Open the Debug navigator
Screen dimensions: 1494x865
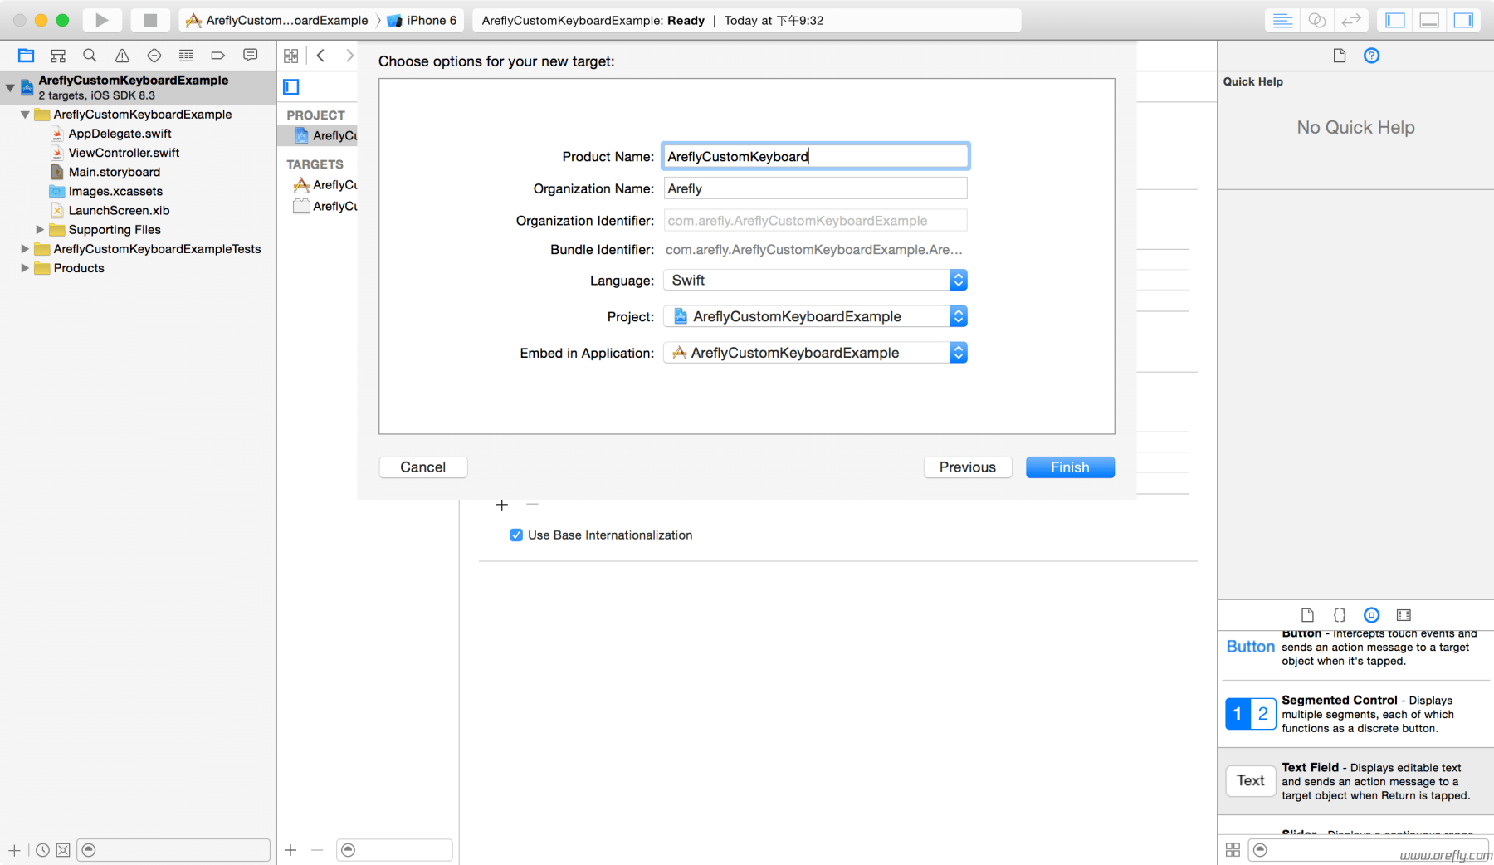tap(186, 55)
